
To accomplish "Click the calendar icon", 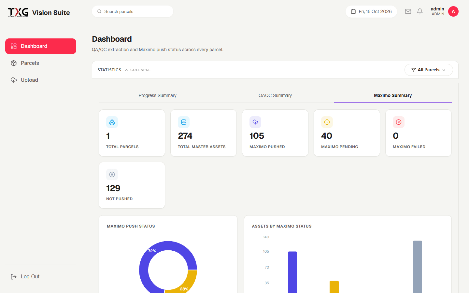I will (x=353, y=11).
